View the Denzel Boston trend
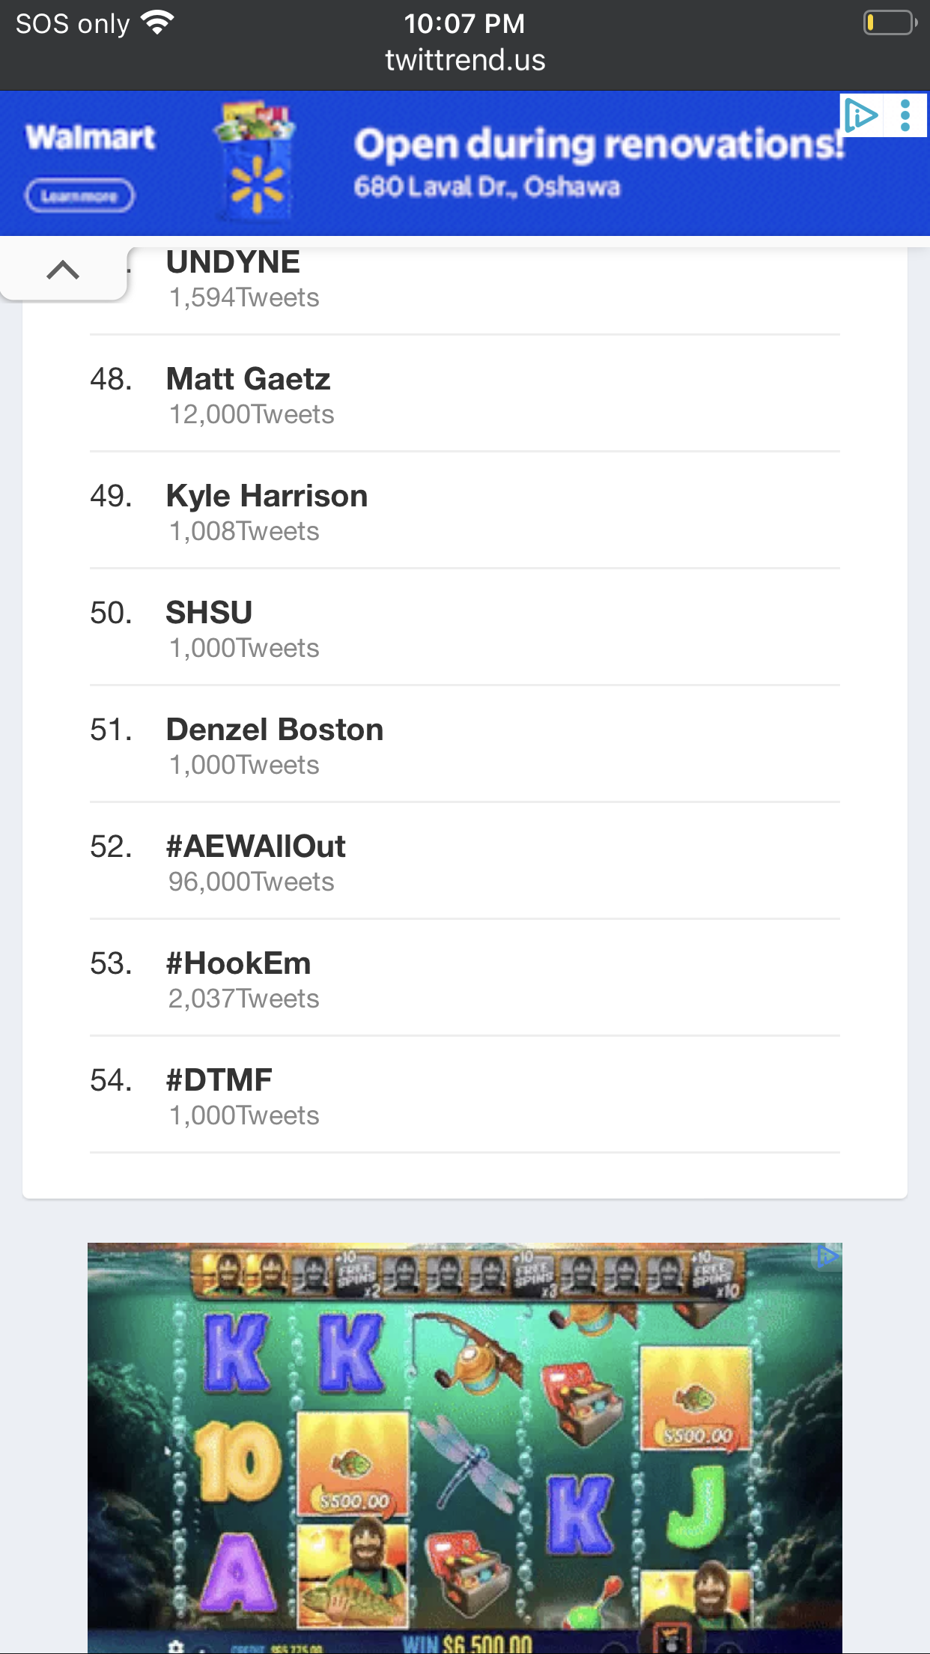 coord(274,730)
